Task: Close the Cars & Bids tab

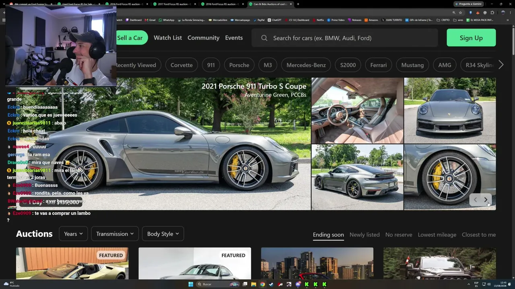Action: (291, 4)
